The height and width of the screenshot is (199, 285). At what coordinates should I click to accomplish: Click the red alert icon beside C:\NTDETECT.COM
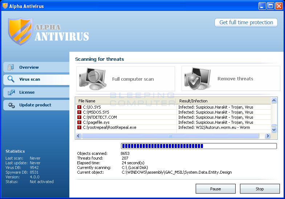click(79, 117)
